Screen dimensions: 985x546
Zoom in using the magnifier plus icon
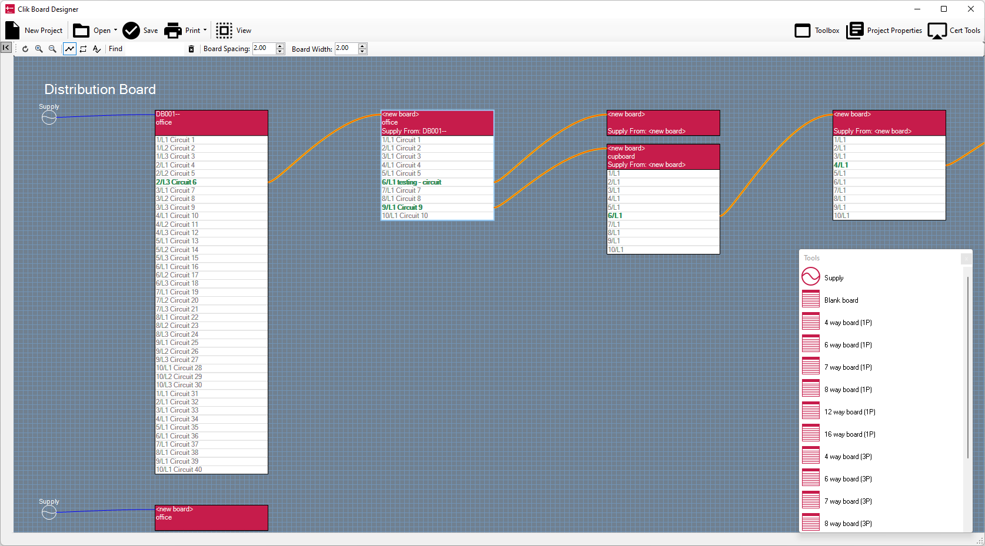coord(39,49)
